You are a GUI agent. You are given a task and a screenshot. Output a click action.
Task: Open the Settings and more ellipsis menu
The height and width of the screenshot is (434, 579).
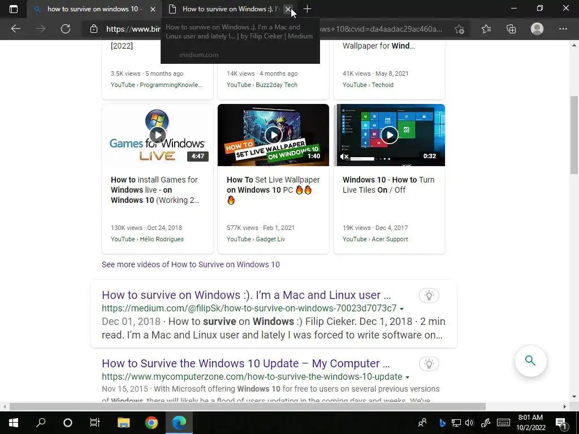click(x=563, y=29)
